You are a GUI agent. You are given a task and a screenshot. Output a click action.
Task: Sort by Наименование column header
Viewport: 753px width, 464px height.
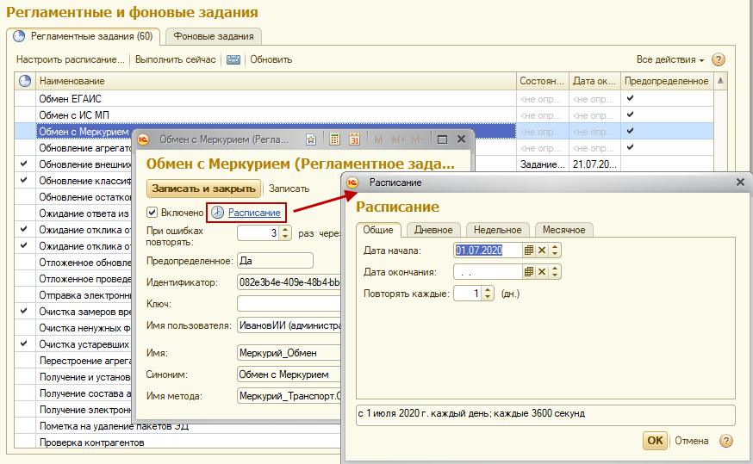click(276, 81)
